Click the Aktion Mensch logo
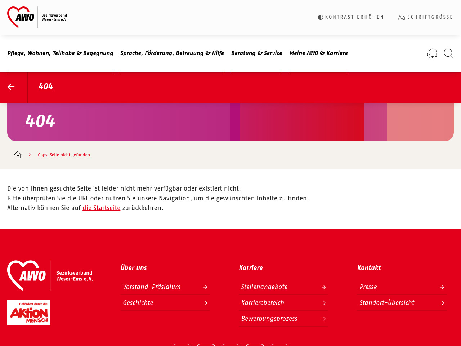The height and width of the screenshot is (346, 461). click(x=29, y=312)
